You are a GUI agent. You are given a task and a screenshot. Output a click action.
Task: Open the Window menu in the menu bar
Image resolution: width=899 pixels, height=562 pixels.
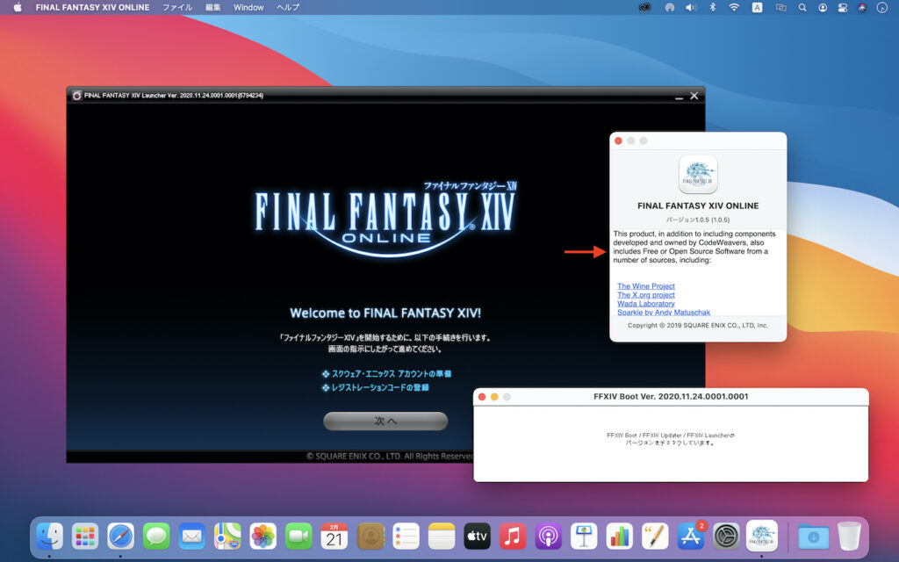[x=248, y=7]
